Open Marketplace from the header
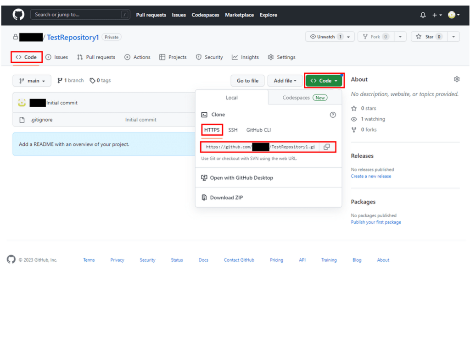 click(239, 15)
